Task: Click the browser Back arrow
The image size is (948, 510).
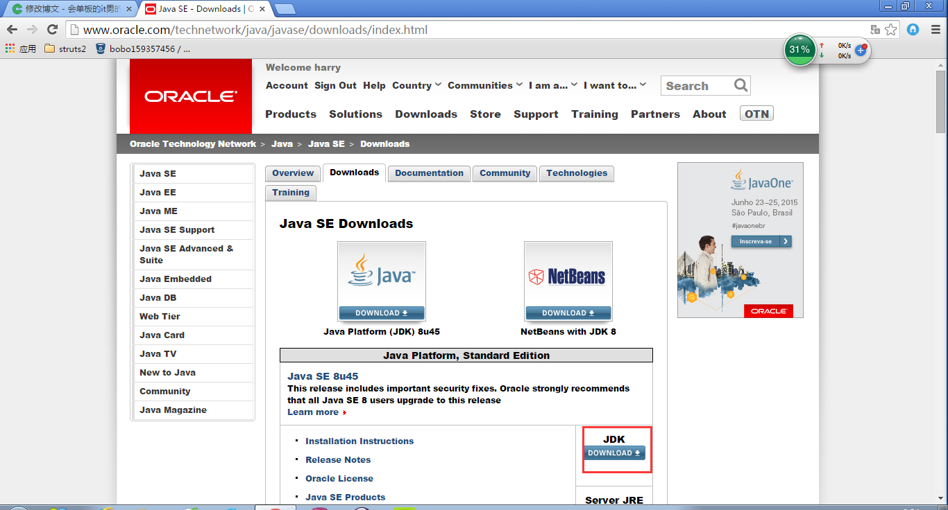Action: point(12,30)
